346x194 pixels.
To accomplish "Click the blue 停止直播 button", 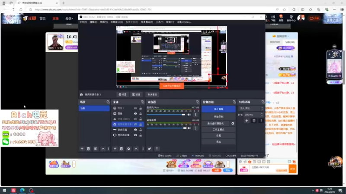I will click(x=219, y=109).
